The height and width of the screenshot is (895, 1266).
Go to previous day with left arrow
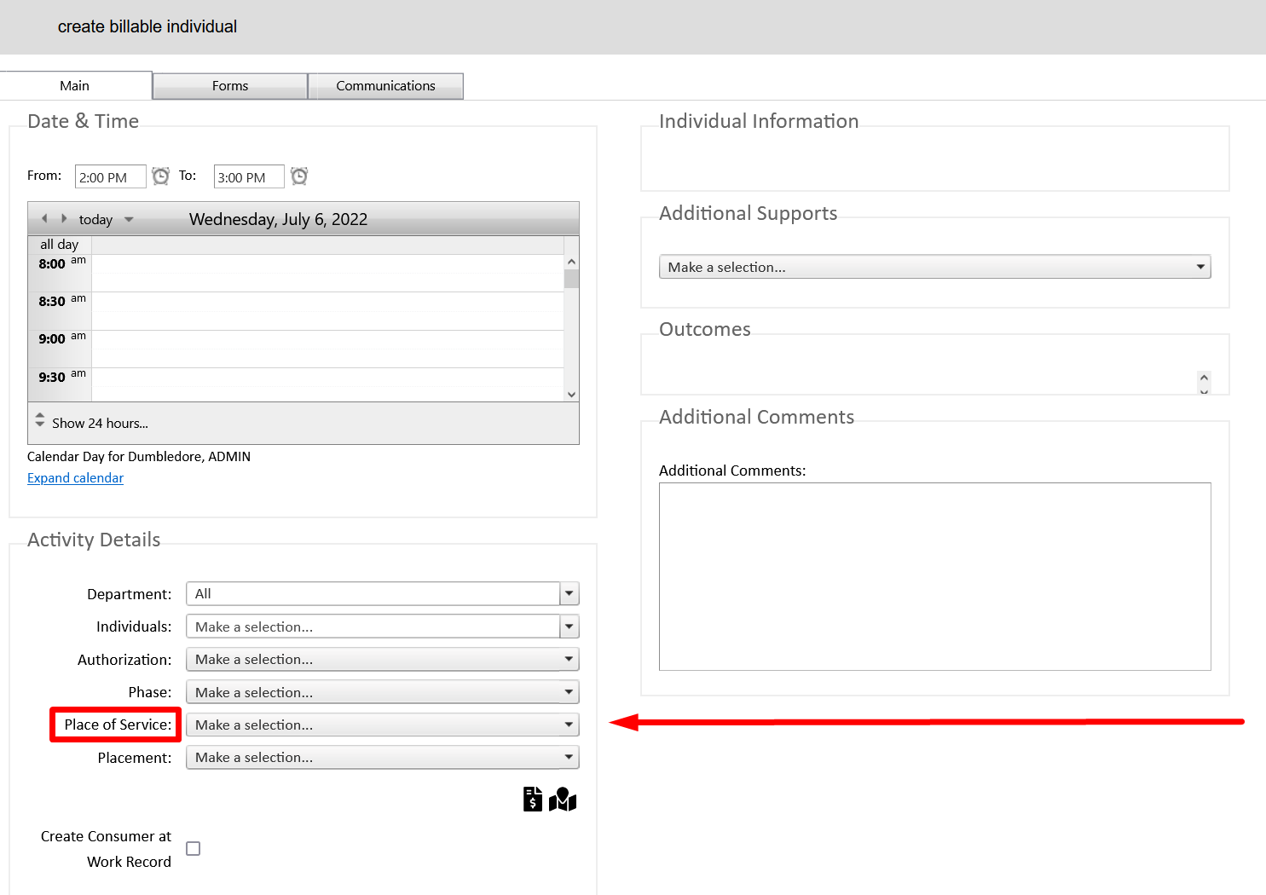[x=44, y=219]
